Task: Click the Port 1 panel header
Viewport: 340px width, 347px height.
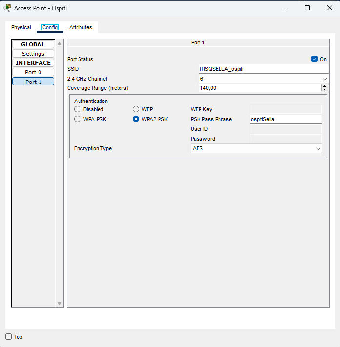Action: [198, 42]
